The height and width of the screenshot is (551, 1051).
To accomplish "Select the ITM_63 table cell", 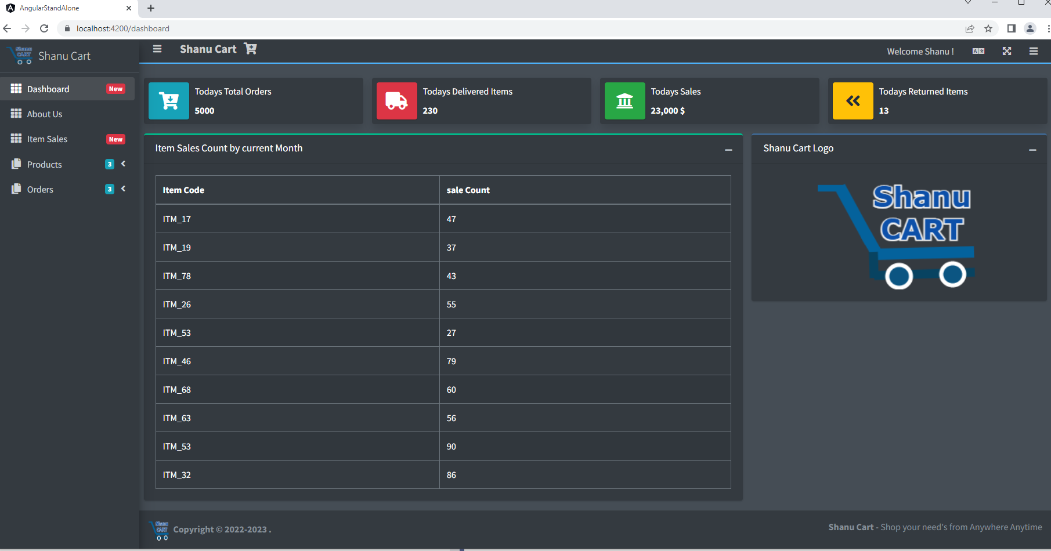I will coord(298,418).
